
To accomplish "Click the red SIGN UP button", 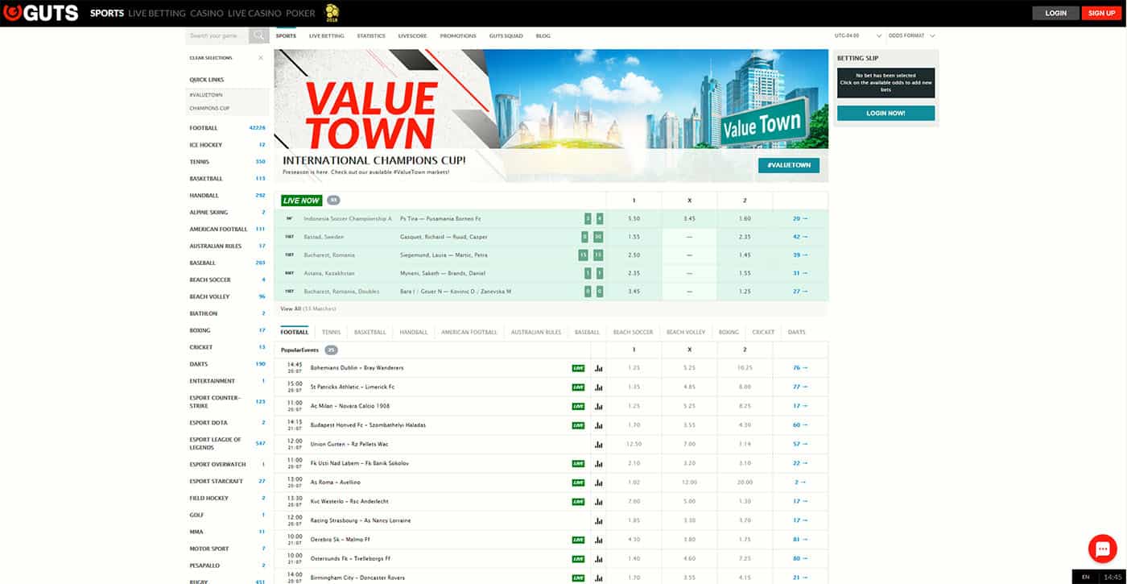I will tap(1101, 13).
